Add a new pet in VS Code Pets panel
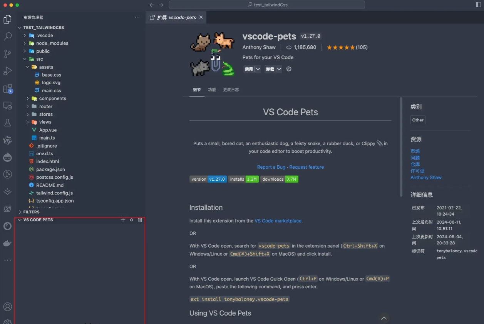Screen dimensions: 484x324 click(x=123, y=220)
